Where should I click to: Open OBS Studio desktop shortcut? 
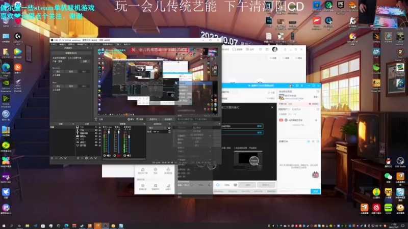tap(400, 162)
